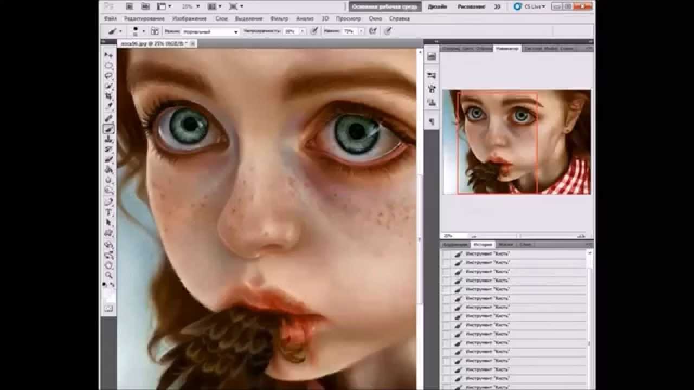This screenshot has width=694, height=390.
Task: Select the Type tool
Action: pyautogui.click(x=108, y=212)
